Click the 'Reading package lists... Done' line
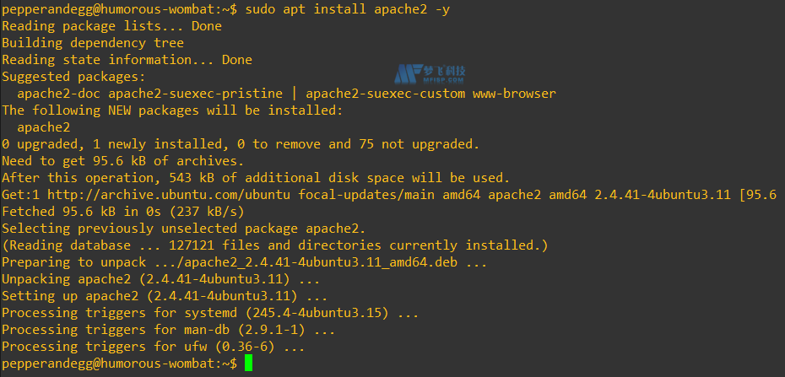Viewport: 785px width, 377px height. click(111, 26)
